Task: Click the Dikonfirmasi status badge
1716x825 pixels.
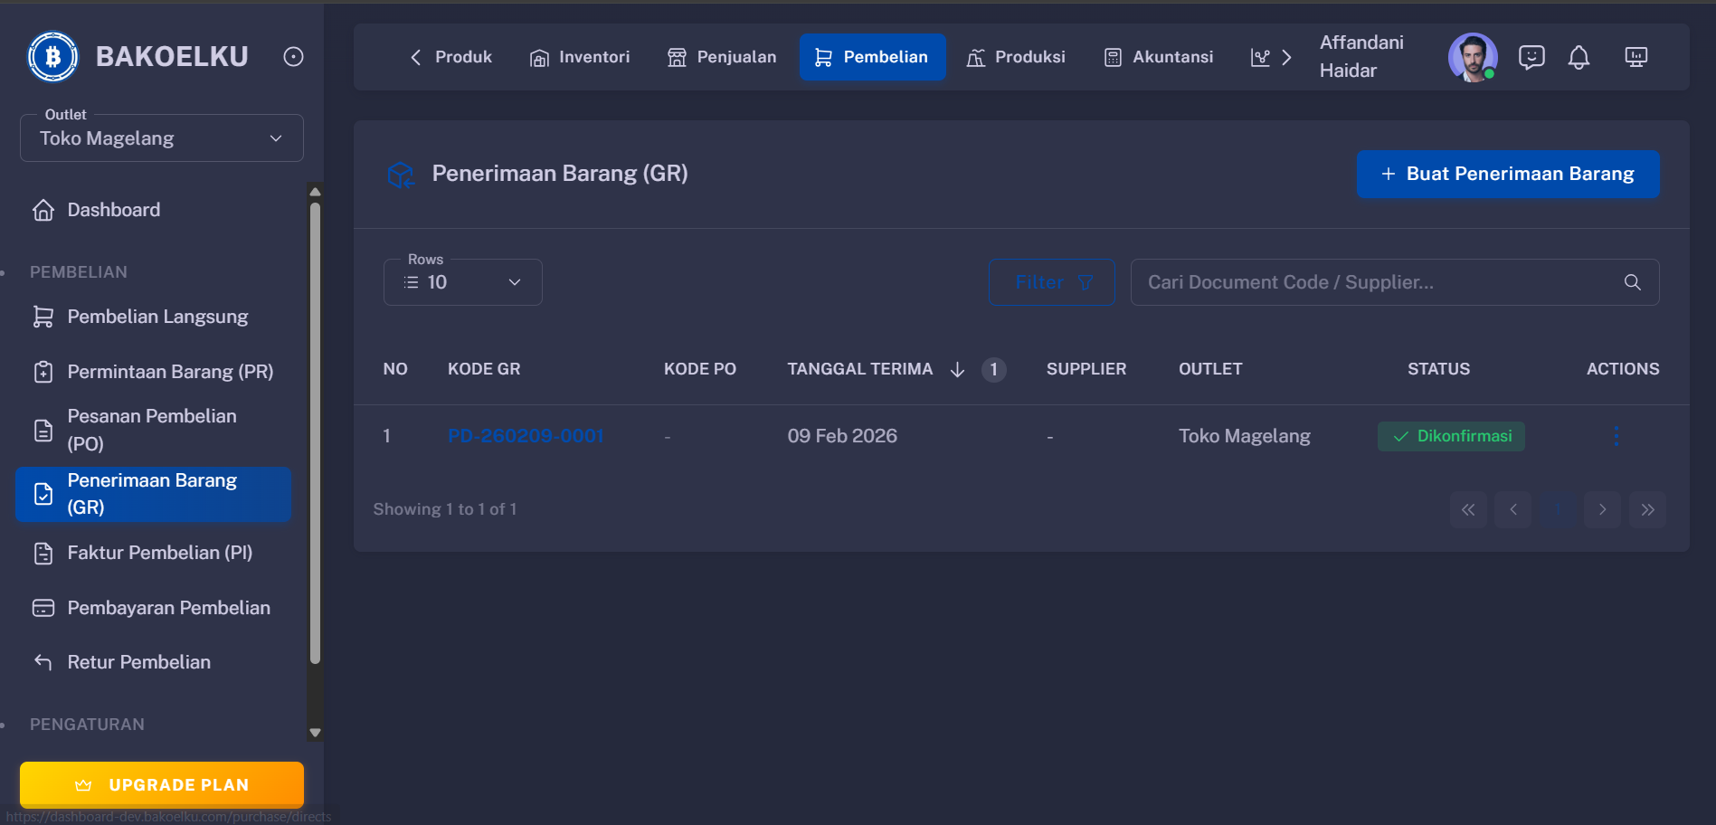Action: 1450,435
